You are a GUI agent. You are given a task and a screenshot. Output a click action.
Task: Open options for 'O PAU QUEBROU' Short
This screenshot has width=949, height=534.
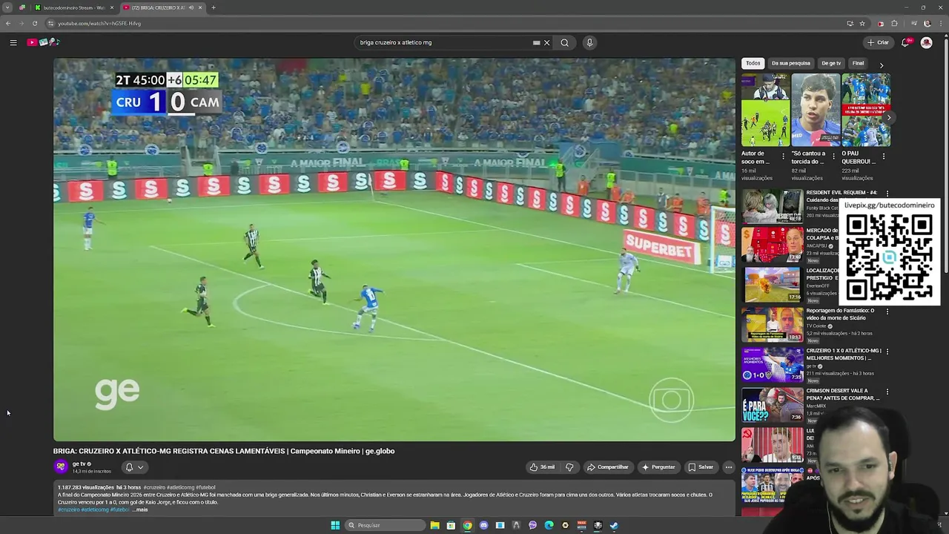coord(883,156)
